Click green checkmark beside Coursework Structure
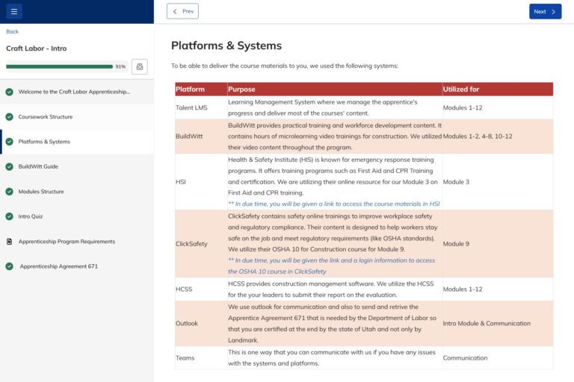The height and width of the screenshot is (382, 574). pyautogui.click(x=10, y=117)
